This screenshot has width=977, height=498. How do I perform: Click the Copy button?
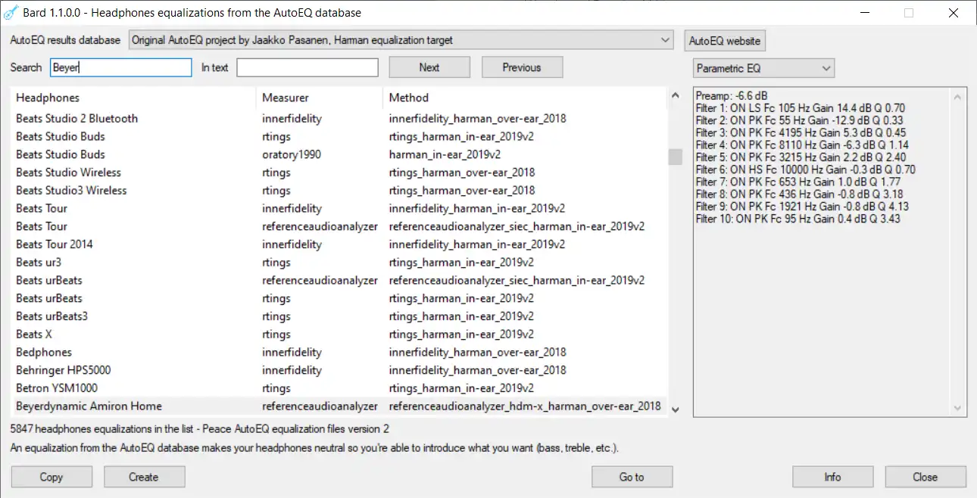point(52,477)
